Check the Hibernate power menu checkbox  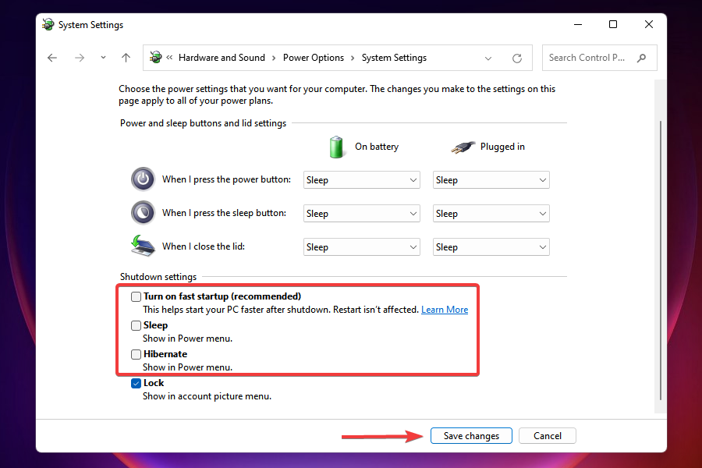click(x=136, y=354)
